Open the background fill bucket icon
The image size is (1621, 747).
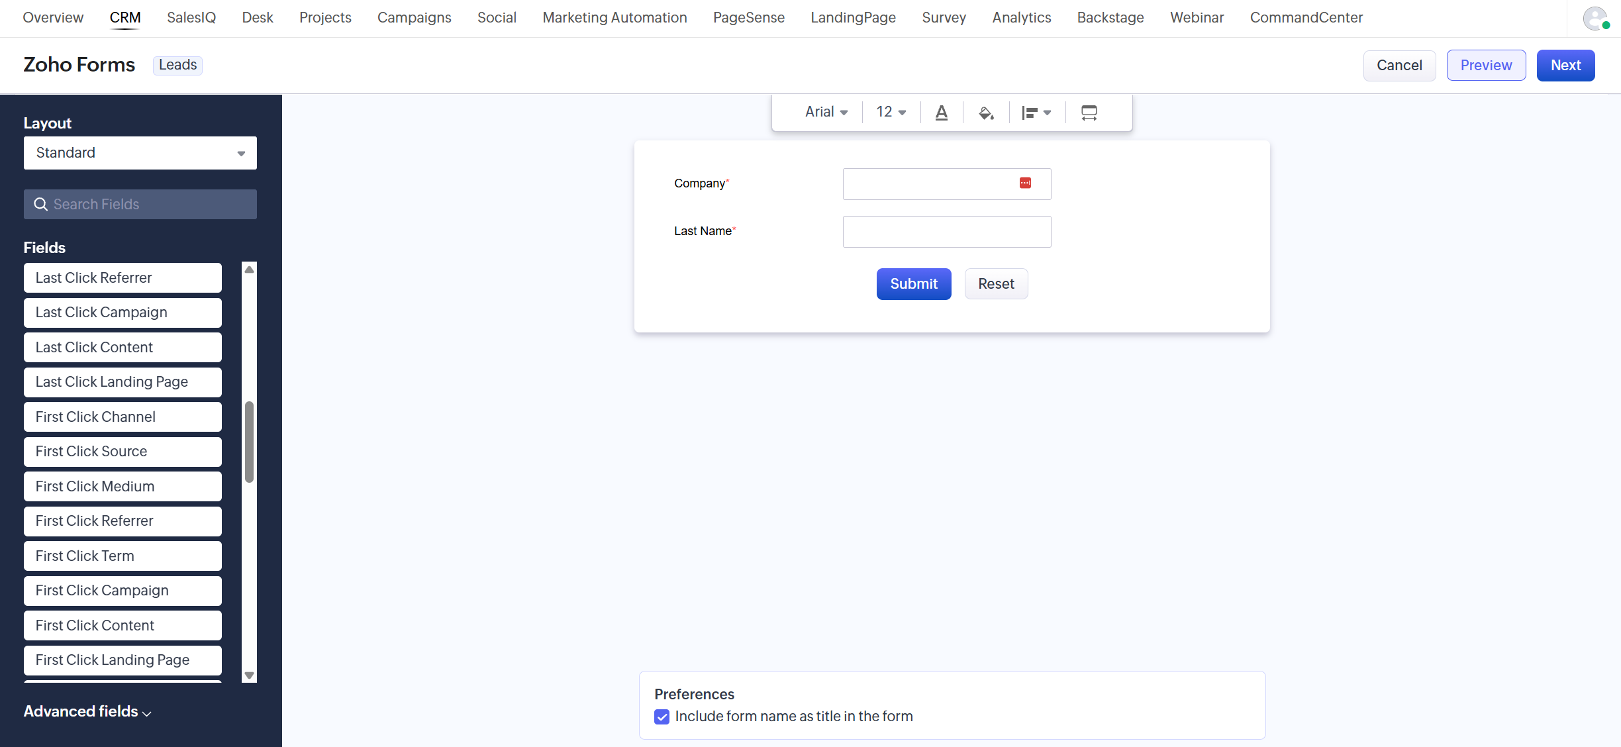click(986, 113)
